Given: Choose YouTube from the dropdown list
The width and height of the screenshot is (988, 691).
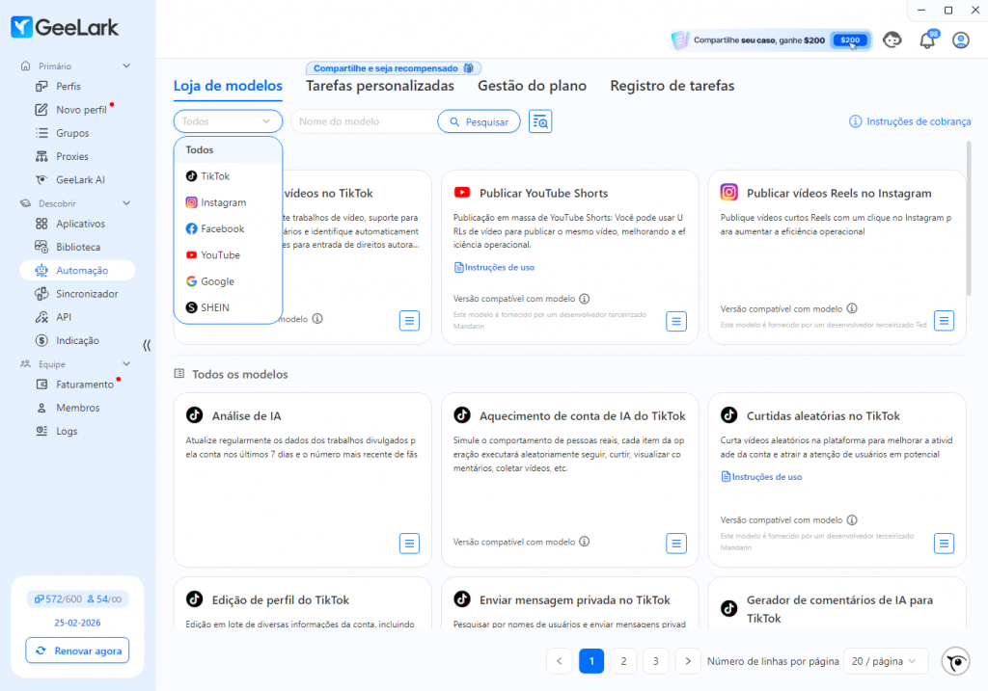Looking at the screenshot, I should coord(228,254).
